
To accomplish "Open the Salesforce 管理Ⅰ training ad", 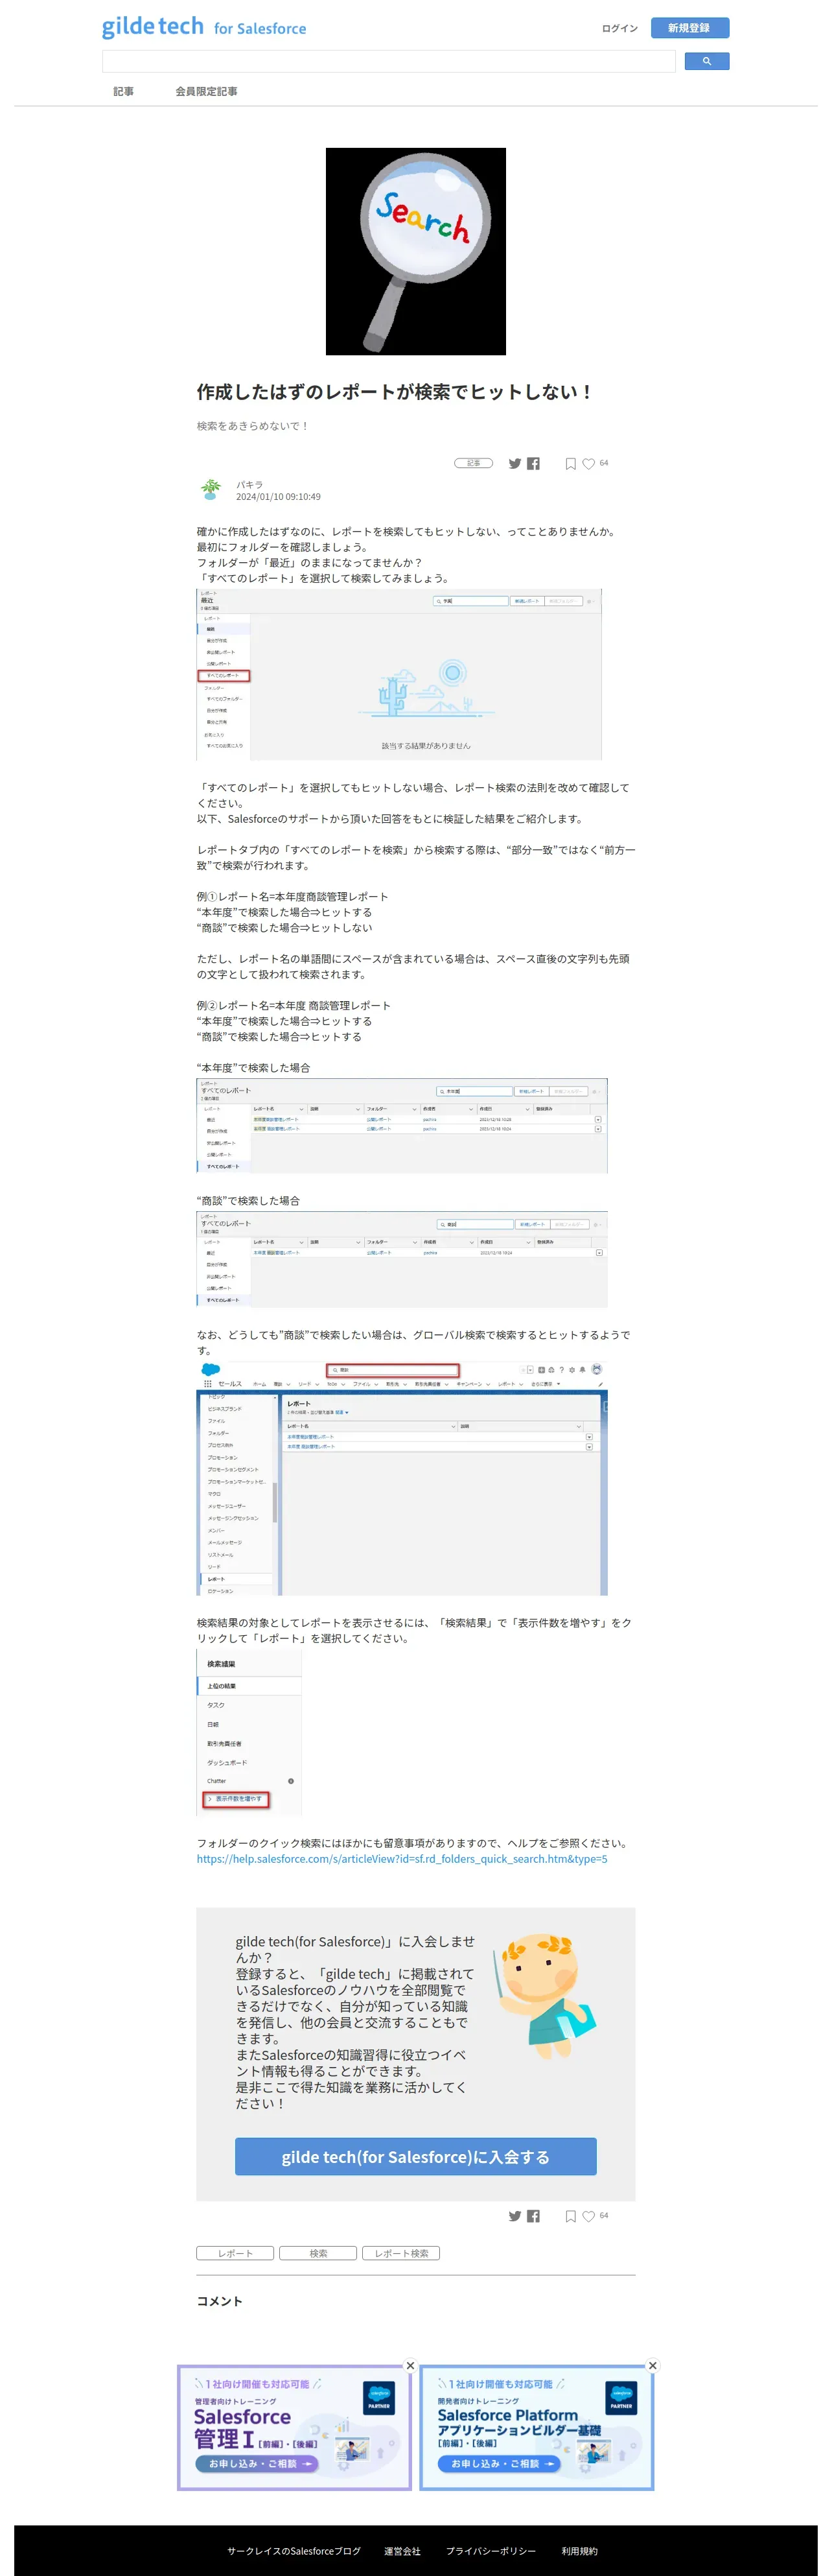I will click(295, 2427).
